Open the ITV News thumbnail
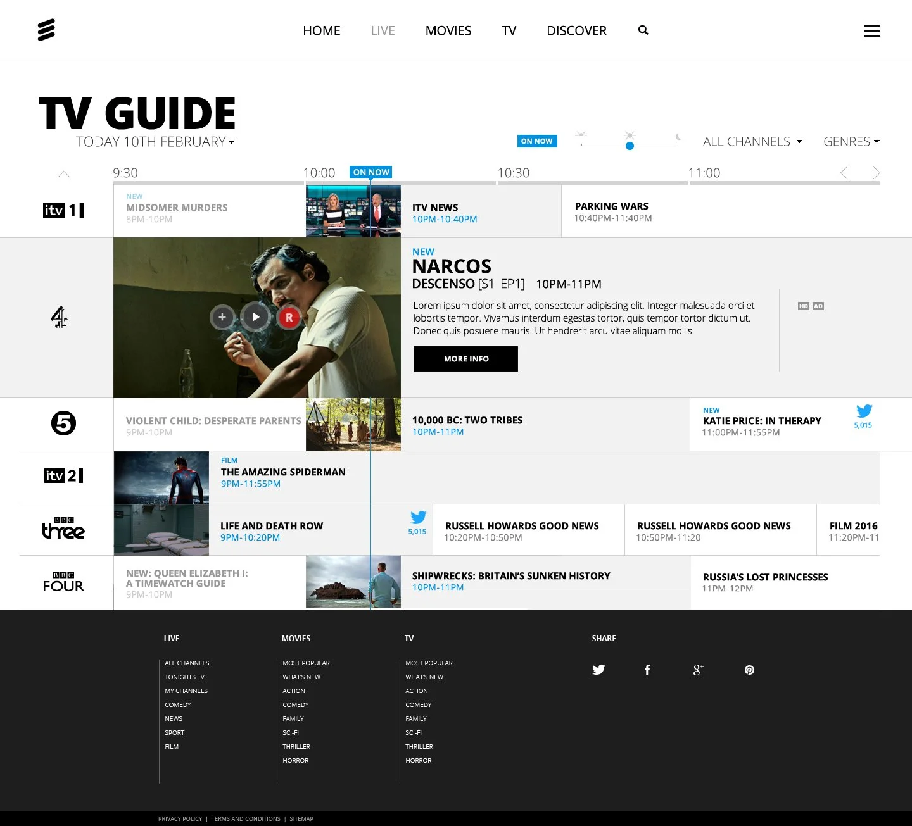 [353, 211]
